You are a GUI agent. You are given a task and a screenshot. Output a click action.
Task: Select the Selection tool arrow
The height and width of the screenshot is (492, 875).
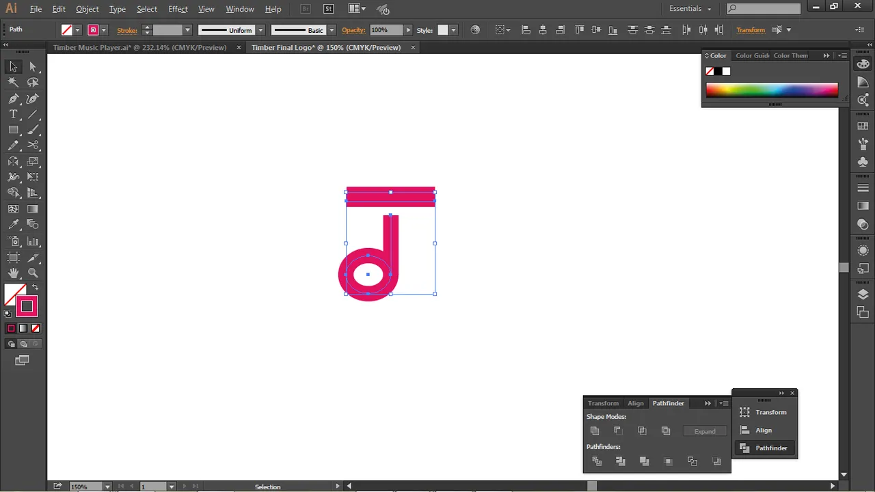13,66
